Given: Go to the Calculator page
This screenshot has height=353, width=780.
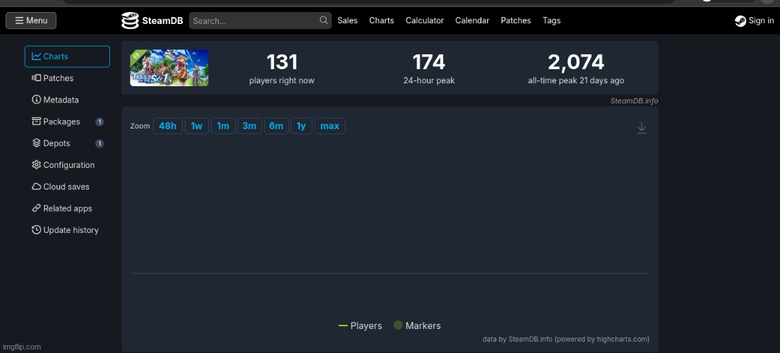Looking at the screenshot, I should tap(424, 20).
